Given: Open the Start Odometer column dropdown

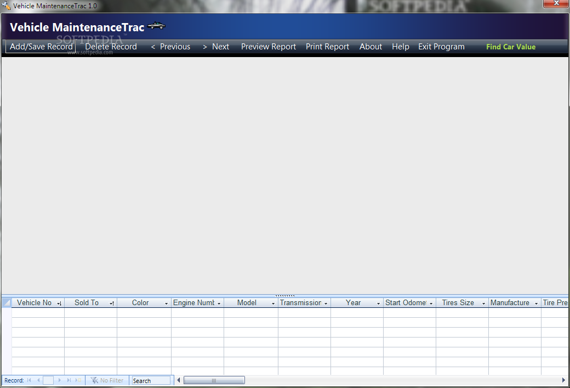Looking at the screenshot, I should pos(431,303).
